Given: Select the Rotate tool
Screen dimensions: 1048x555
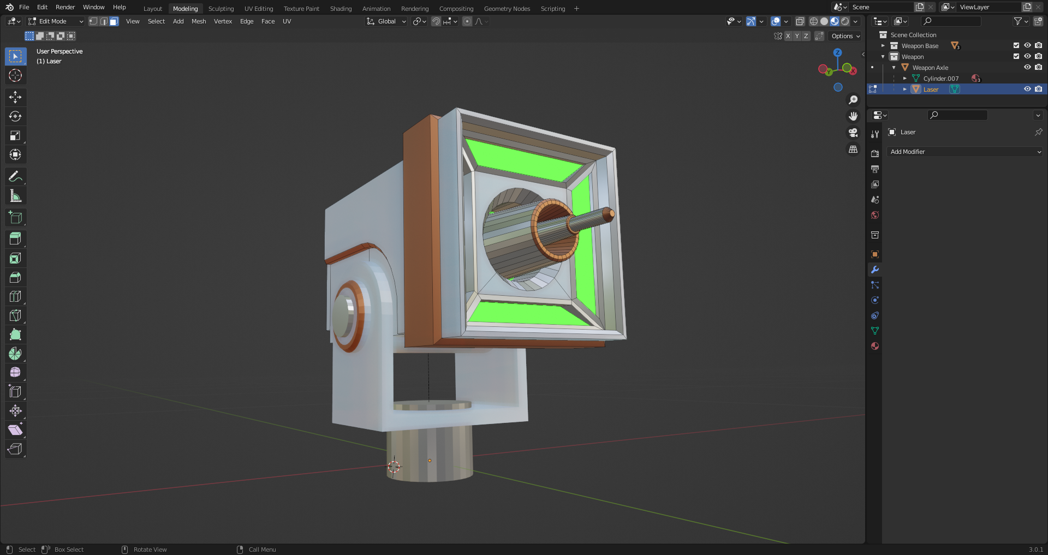Looking at the screenshot, I should click(x=15, y=116).
